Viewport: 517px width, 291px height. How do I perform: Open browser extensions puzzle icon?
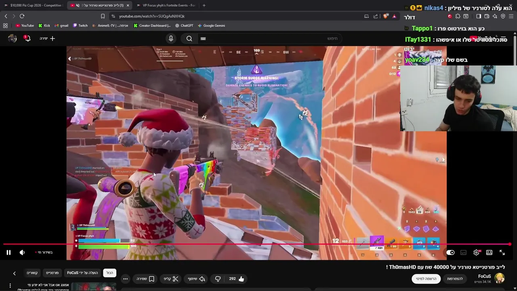coord(458,16)
